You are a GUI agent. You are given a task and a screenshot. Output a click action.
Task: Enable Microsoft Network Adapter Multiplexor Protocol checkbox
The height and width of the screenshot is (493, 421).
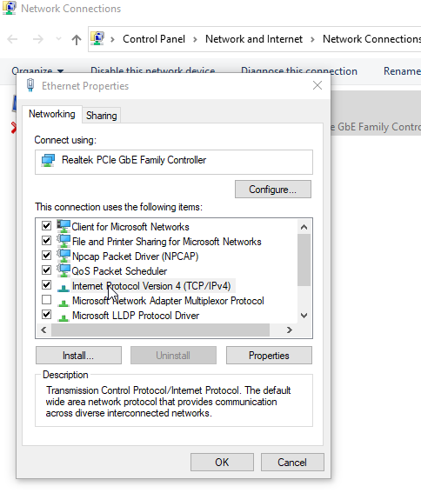[x=47, y=300]
